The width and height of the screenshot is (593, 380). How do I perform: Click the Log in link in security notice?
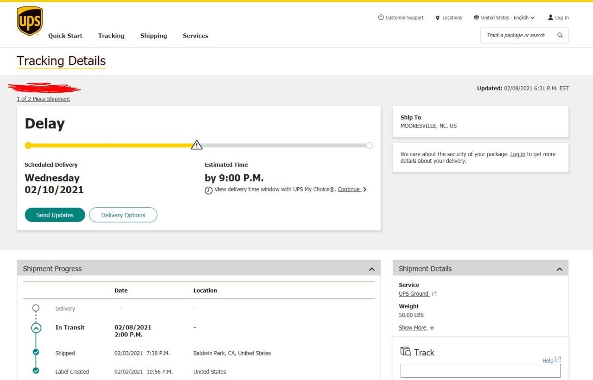tap(518, 154)
